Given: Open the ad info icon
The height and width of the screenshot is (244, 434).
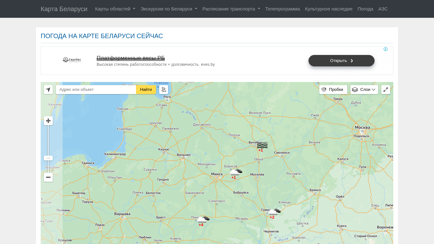Looking at the screenshot, I should click(x=385, y=49).
